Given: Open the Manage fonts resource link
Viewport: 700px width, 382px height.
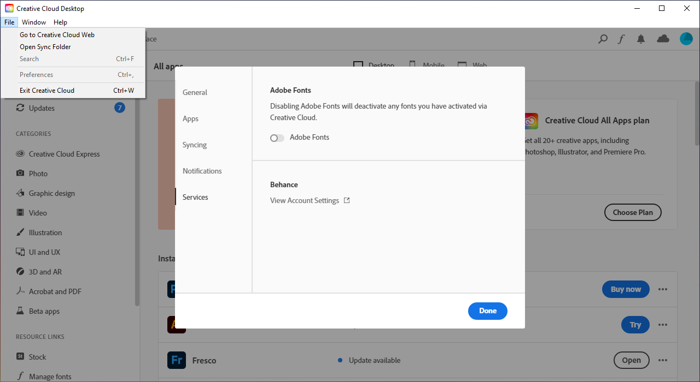Looking at the screenshot, I should click(x=50, y=377).
